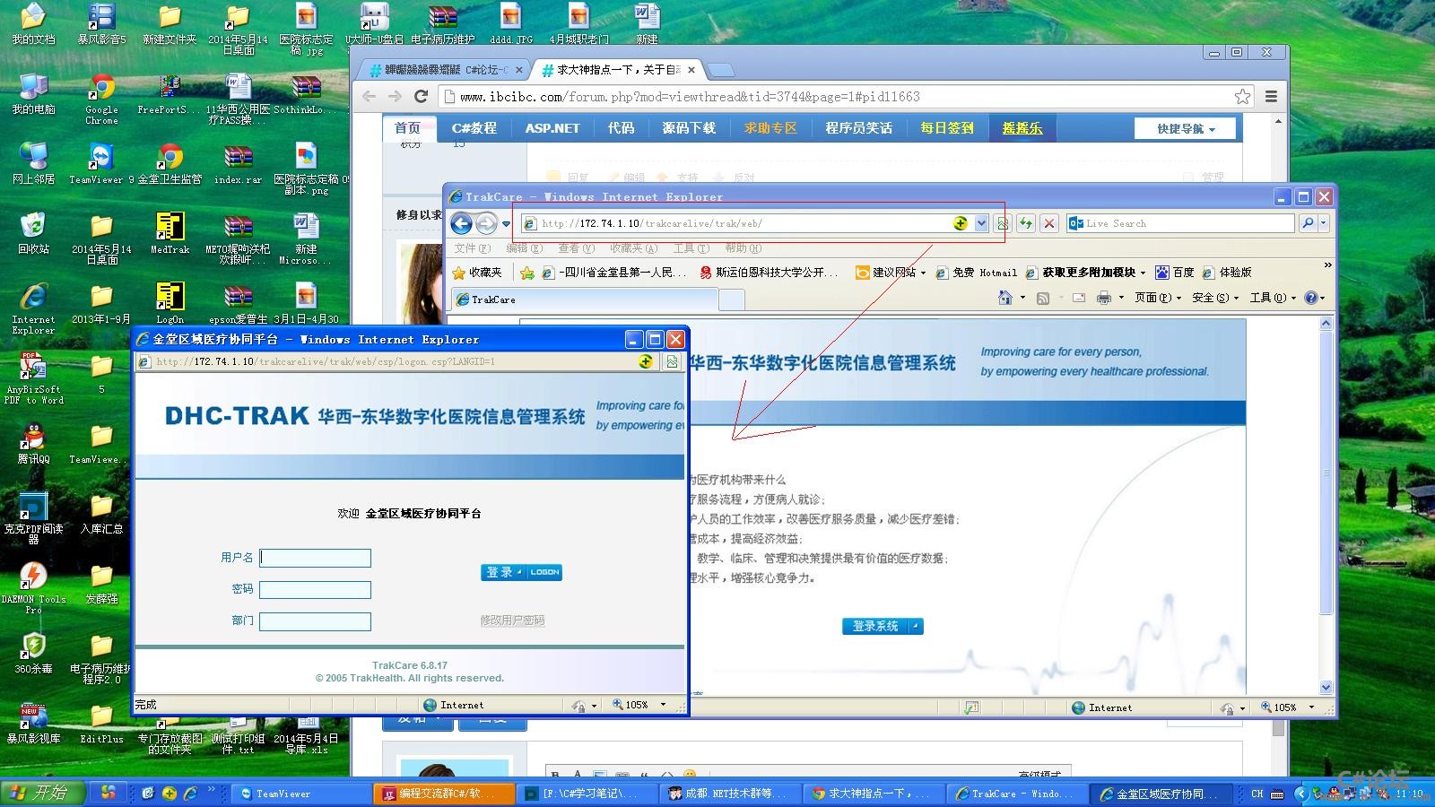Open the 修改用户密码 link
The width and height of the screenshot is (1435, 807).
(511, 620)
